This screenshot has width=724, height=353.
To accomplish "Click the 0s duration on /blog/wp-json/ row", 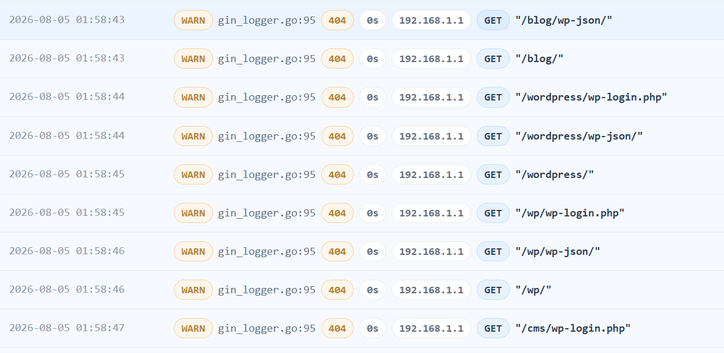I will click(x=373, y=20).
